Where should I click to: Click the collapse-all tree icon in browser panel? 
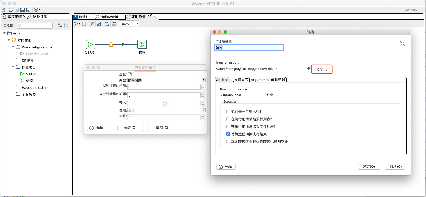click(66, 25)
